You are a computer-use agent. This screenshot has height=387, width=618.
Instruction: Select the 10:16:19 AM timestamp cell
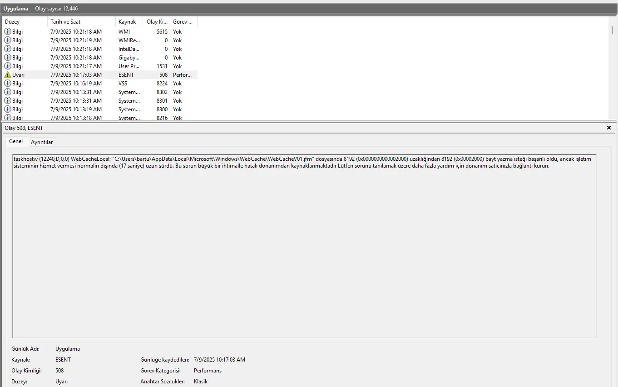(x=76, y=84)
